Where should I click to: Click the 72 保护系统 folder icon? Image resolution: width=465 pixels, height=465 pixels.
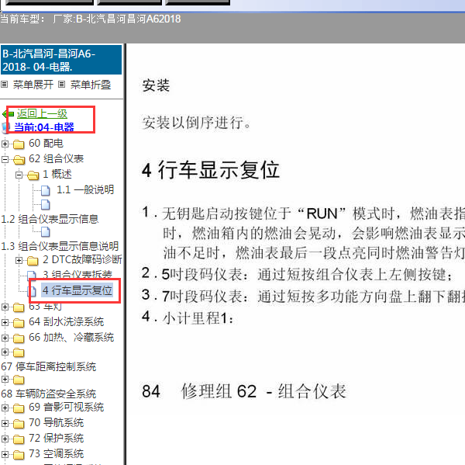pyautogui.click(x=19, y=439)
